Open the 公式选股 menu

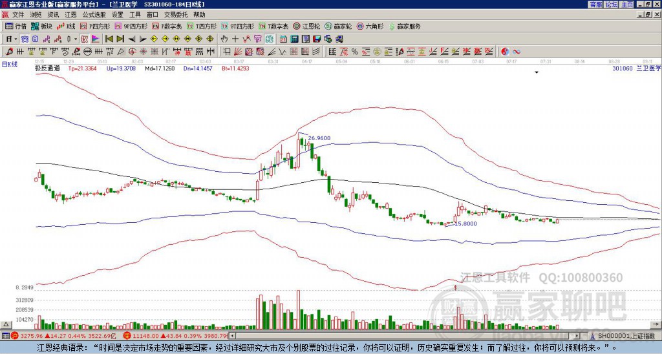[x=94, y=15]
